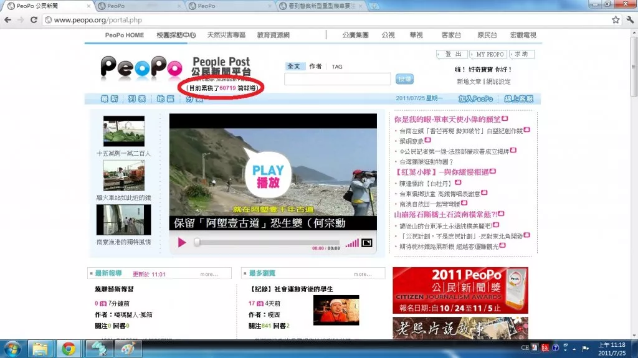Go back using the browser back arrow

7,20
